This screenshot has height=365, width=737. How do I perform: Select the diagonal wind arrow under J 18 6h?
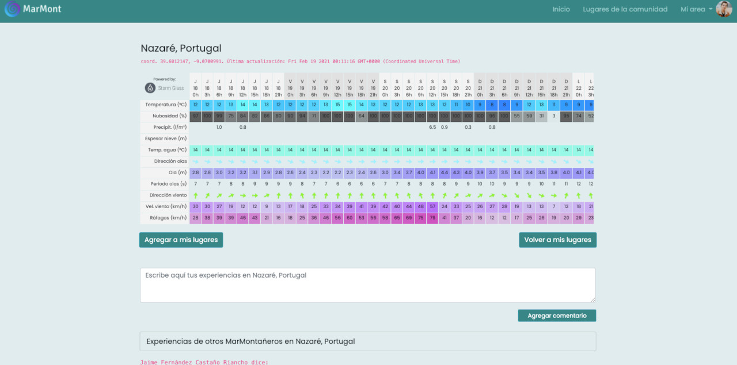click(x=219, y=195)
